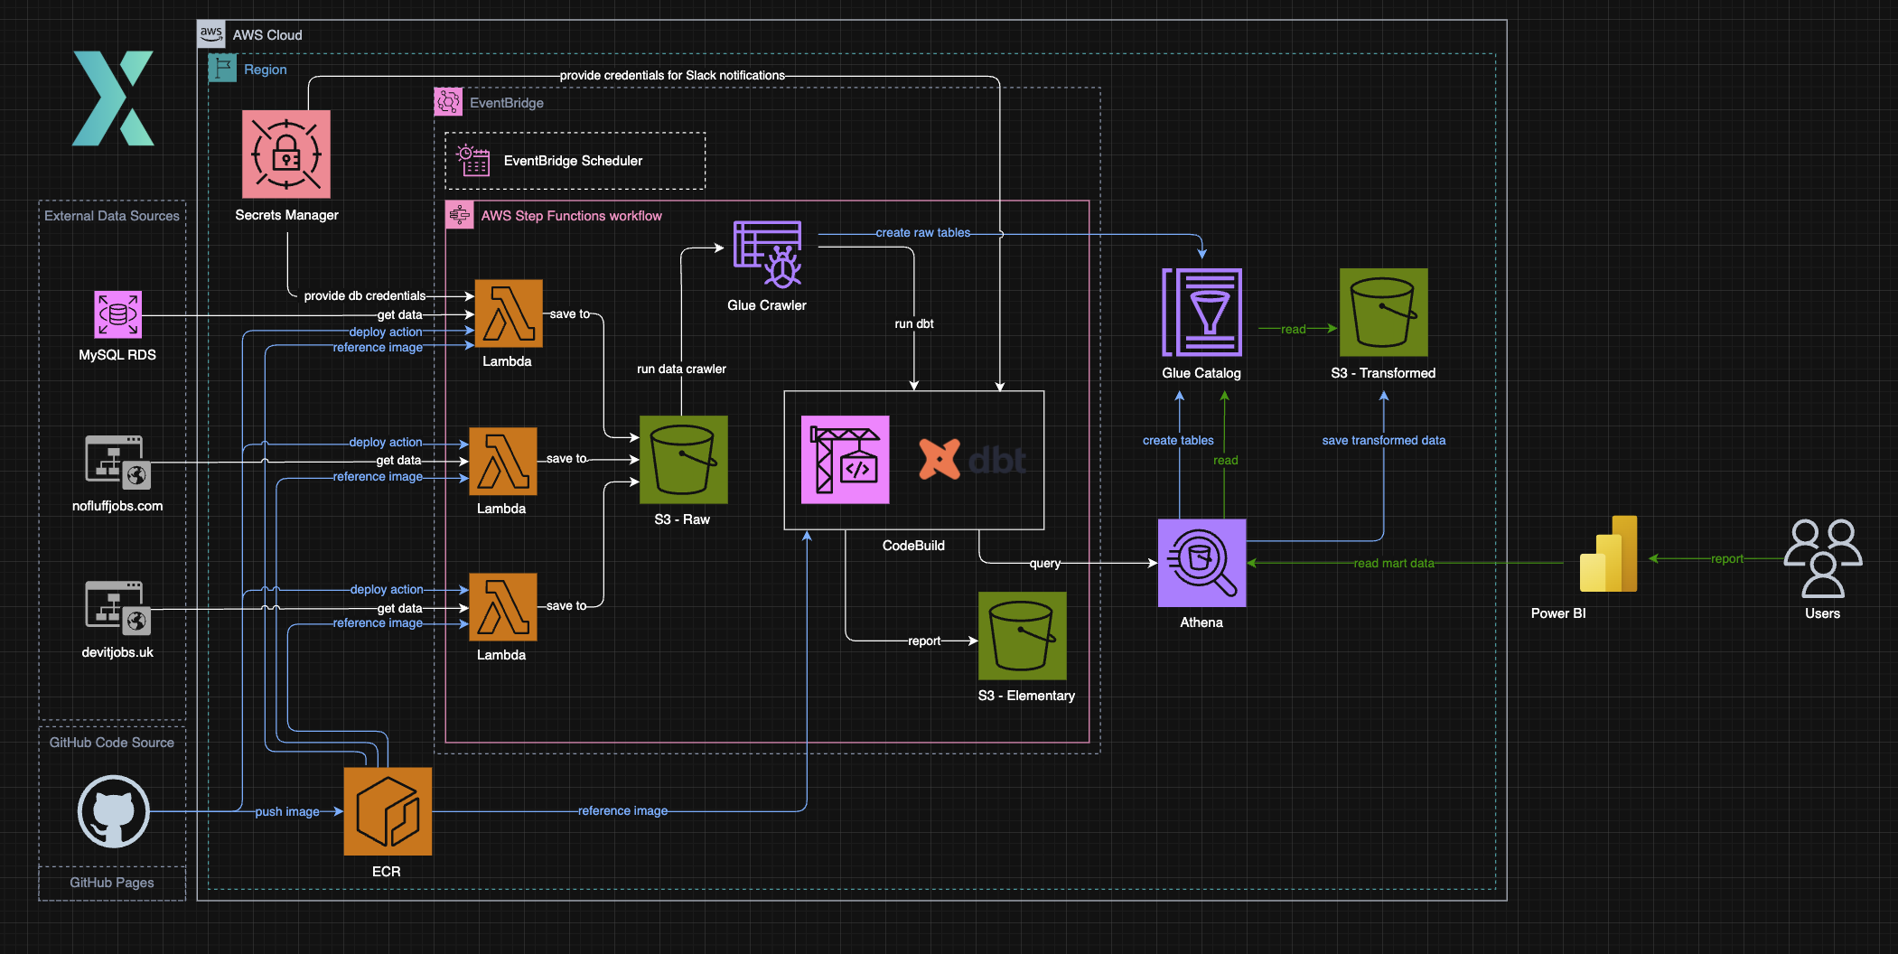
Task: Click the 'provide db credentials' arrow label
Action: point(365,295)
